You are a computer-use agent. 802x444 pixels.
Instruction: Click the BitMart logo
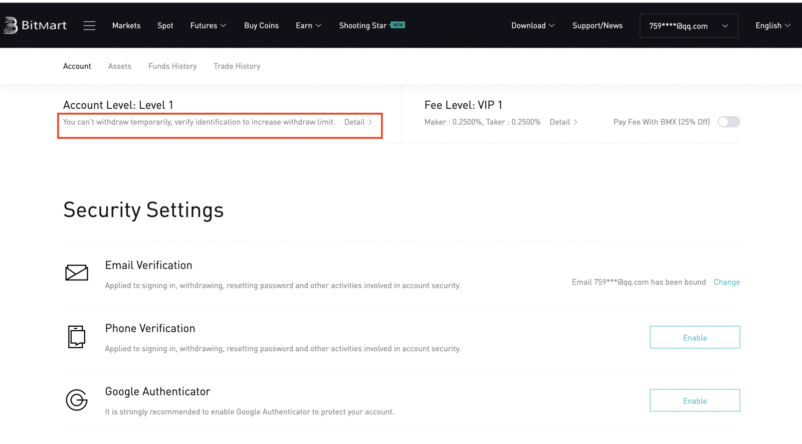coord(35,26)
